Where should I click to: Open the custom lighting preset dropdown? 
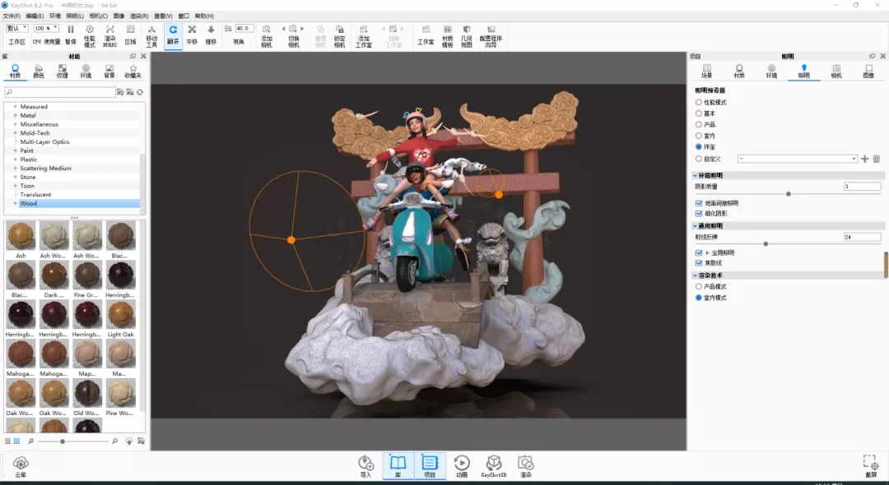pyautogui.click(x=797, y=159)
